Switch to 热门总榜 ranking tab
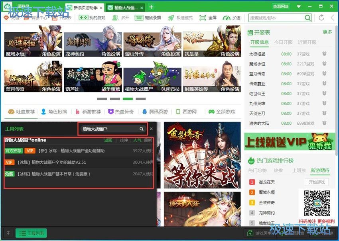The width and height of the screenshot is (339, 241). [x=257, y=170]
